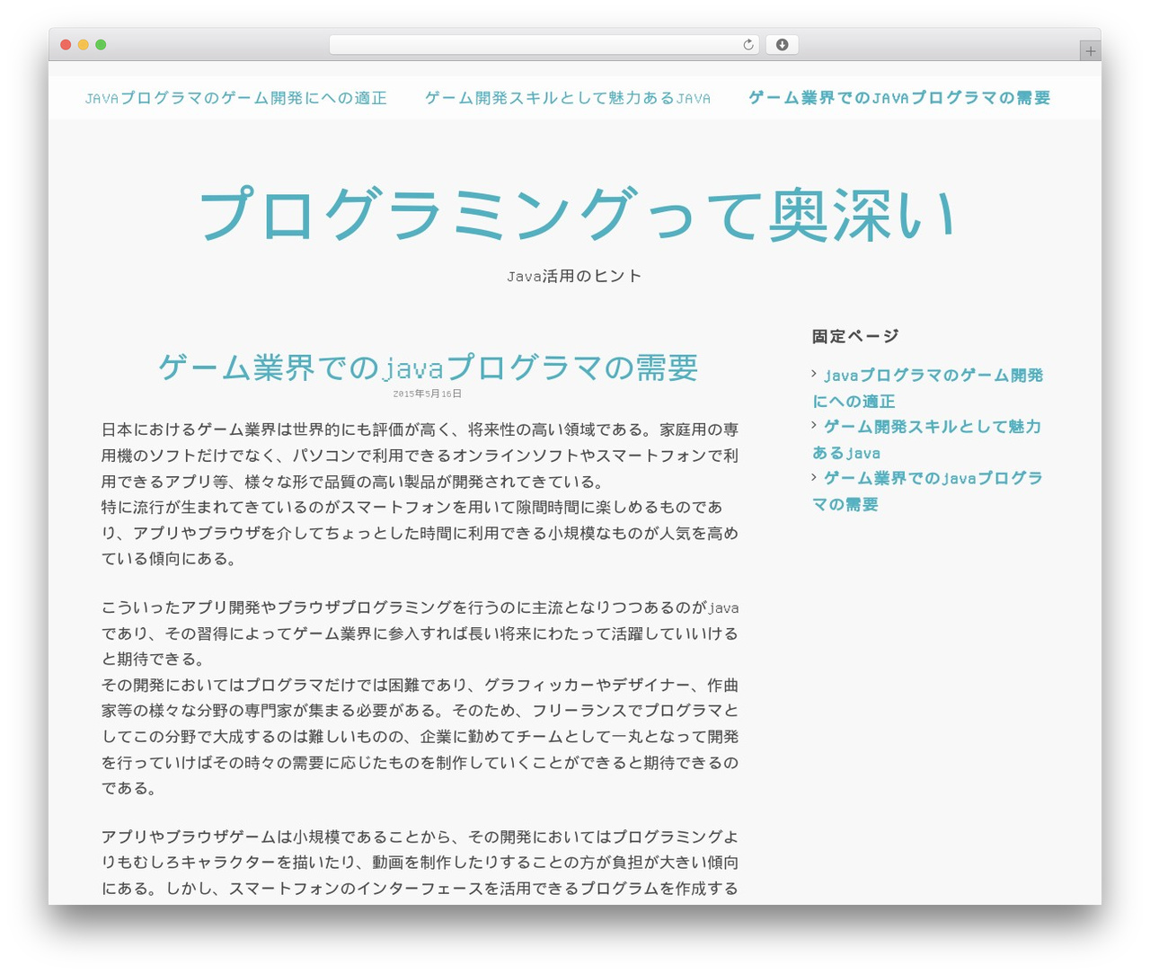Click the post date 2015年5月16日
The height and width of the screenshot is (974, 1150).
point(428,394)
